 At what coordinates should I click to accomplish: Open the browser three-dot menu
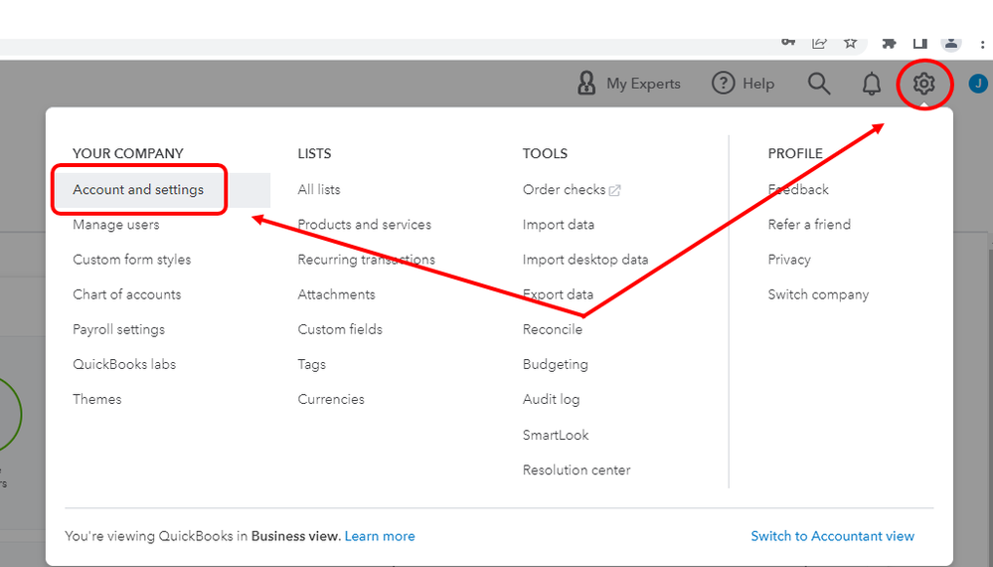click(982, 43)
